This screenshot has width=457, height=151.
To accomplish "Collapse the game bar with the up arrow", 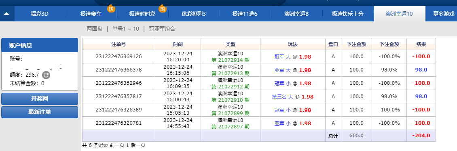I will [x=7, y=14].
